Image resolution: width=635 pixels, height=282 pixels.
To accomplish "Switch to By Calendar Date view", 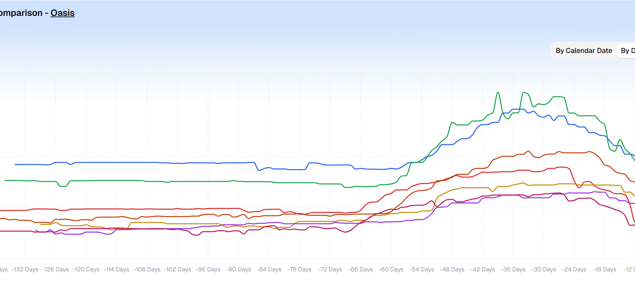I will 584,51.
